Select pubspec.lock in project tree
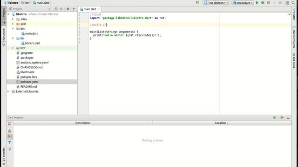The image size is (298, 167). click(x=29, y=77)
